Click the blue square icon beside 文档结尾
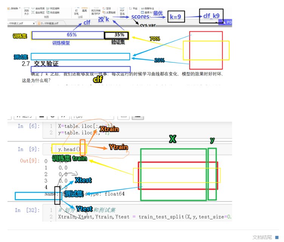Screen dimensions: 284x242 pos(277,237)
